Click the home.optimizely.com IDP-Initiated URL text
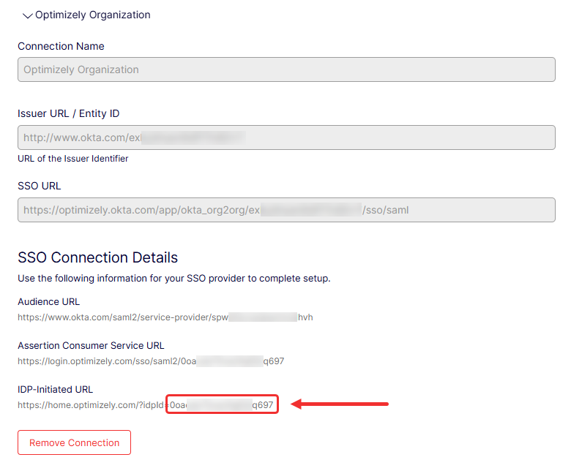Image resolution: width=571 pixels, height=460 pixels. tap(92, 405)
